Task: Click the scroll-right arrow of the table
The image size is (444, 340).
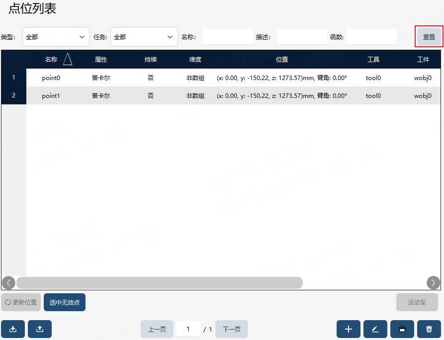Action: (433, 283)
